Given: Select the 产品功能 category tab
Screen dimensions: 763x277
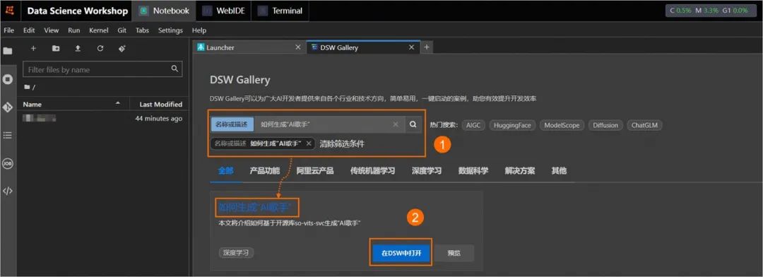Looking at the screenshot, I should (x=265, y=171).
